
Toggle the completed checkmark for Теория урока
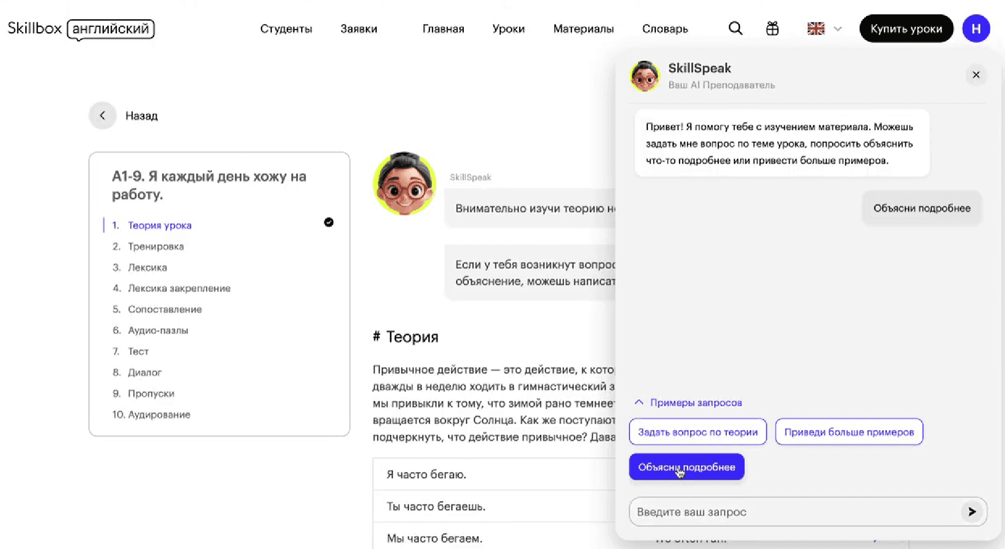click(329, 222)
